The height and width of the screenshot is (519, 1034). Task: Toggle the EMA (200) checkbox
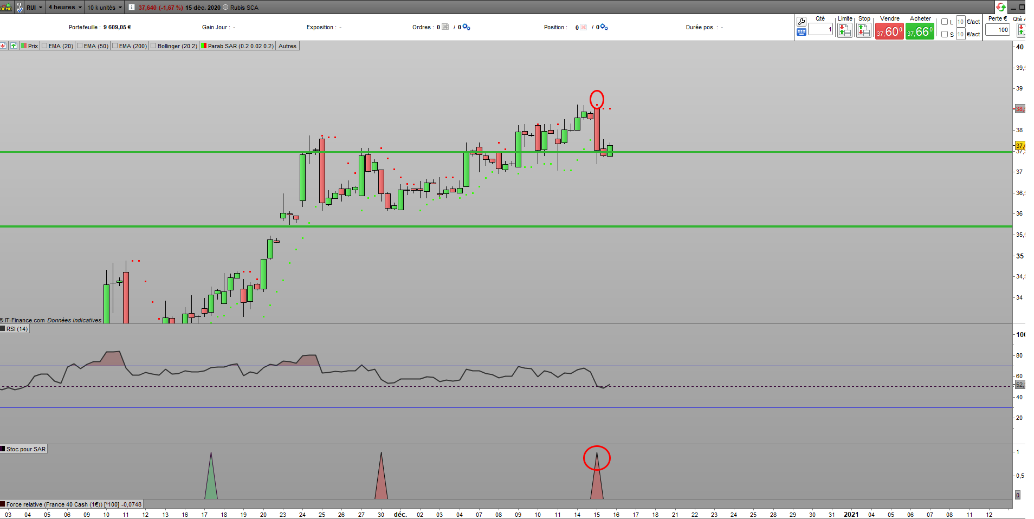115,46
